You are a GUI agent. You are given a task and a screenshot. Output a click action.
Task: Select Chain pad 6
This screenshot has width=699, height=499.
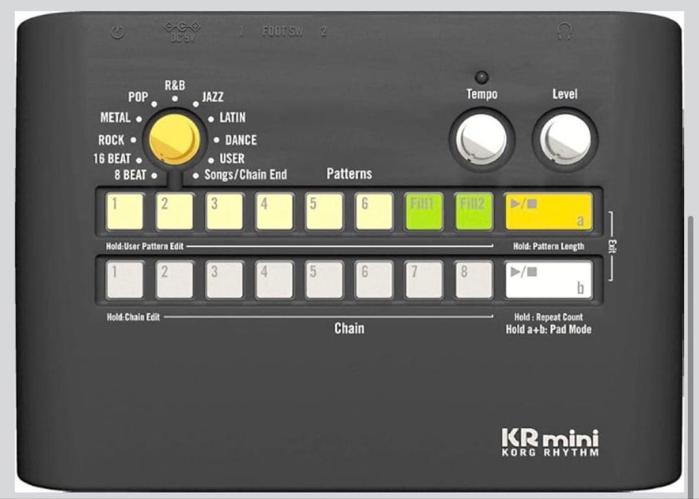coord(374,279)
